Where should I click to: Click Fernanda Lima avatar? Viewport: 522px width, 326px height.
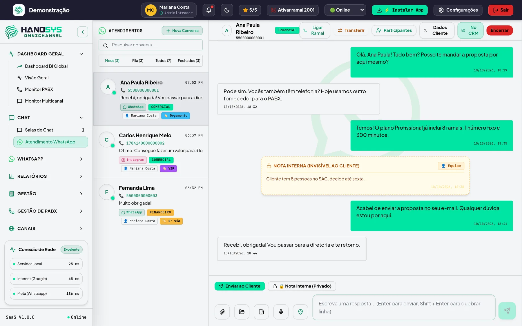point(106,192)
